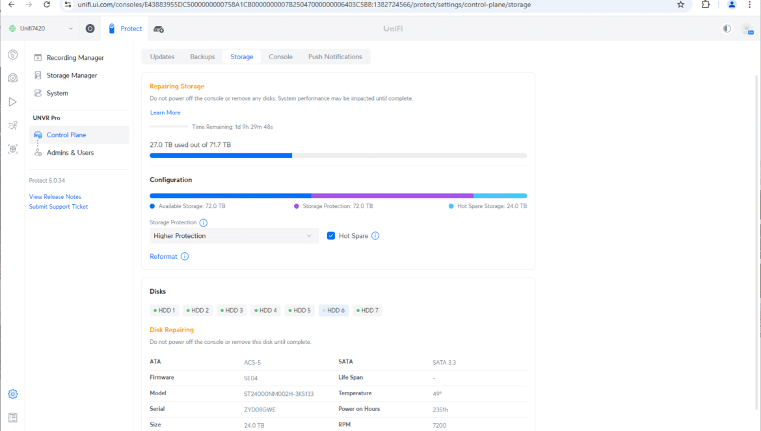761x431 pixels.
Task: Click the repair time remaining progress bar
Action: tap(169, 127)
